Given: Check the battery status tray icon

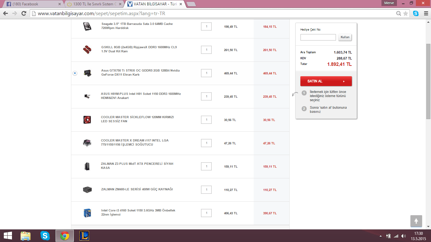Looking at the screenshot, I should coord(389,236).
